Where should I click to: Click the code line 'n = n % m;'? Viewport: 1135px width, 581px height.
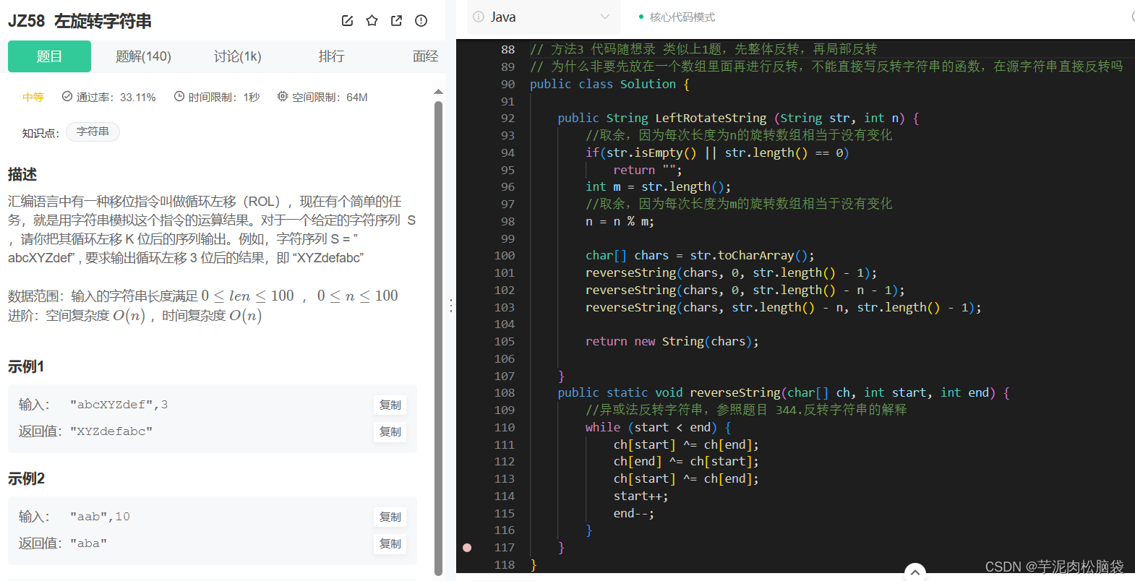pos(620,221)
